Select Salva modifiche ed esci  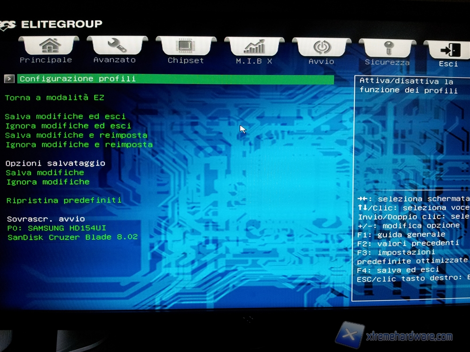coord(65,116)
